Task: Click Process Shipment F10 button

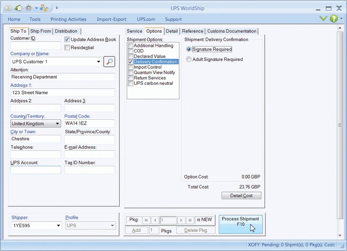Action: pyautogui.click(x=240, y=224)
